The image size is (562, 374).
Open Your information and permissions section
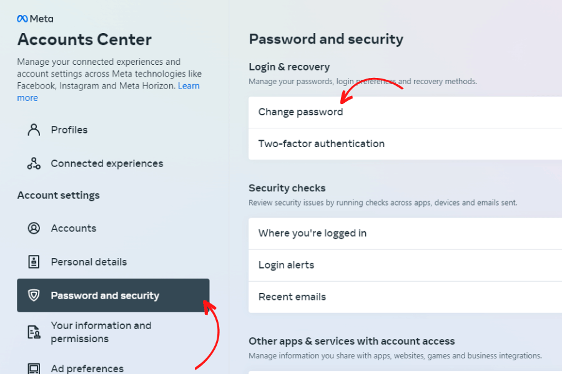click(x=101, y=332)
